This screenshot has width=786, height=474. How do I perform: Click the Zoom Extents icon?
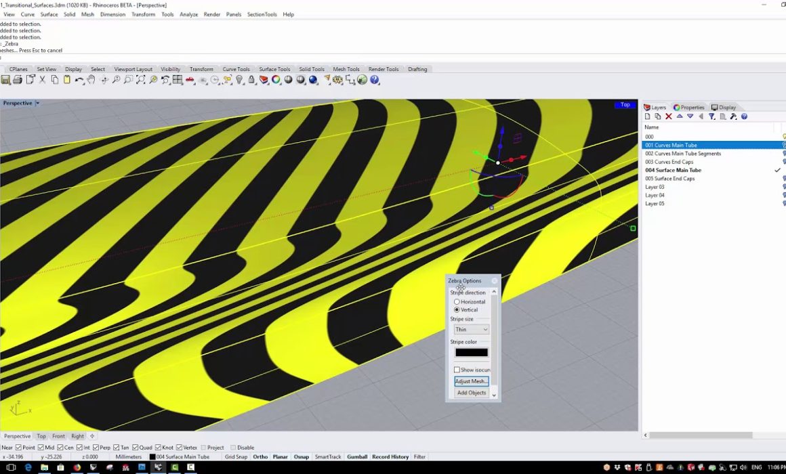pos(141,80)
